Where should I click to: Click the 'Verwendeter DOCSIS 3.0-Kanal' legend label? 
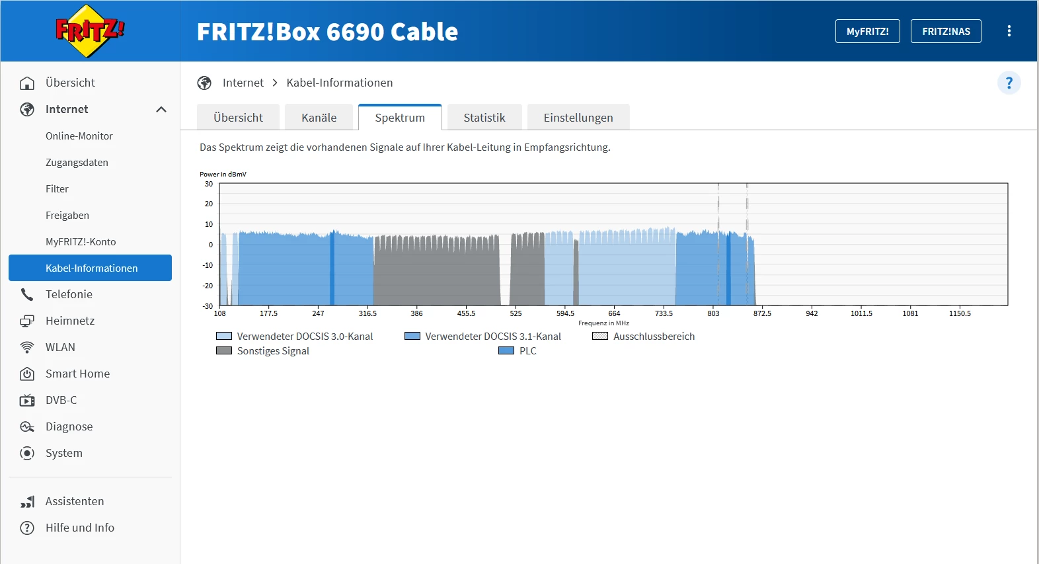click(305, 336)
